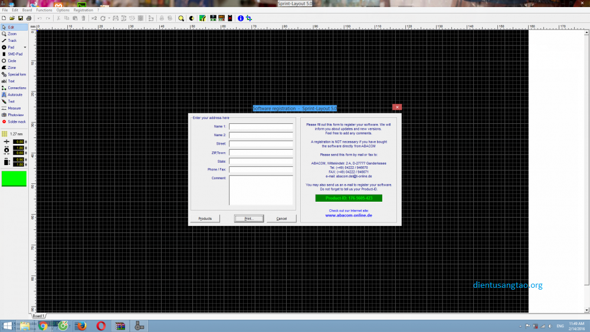
Task: Open the File menu
Action: (5, 10)
